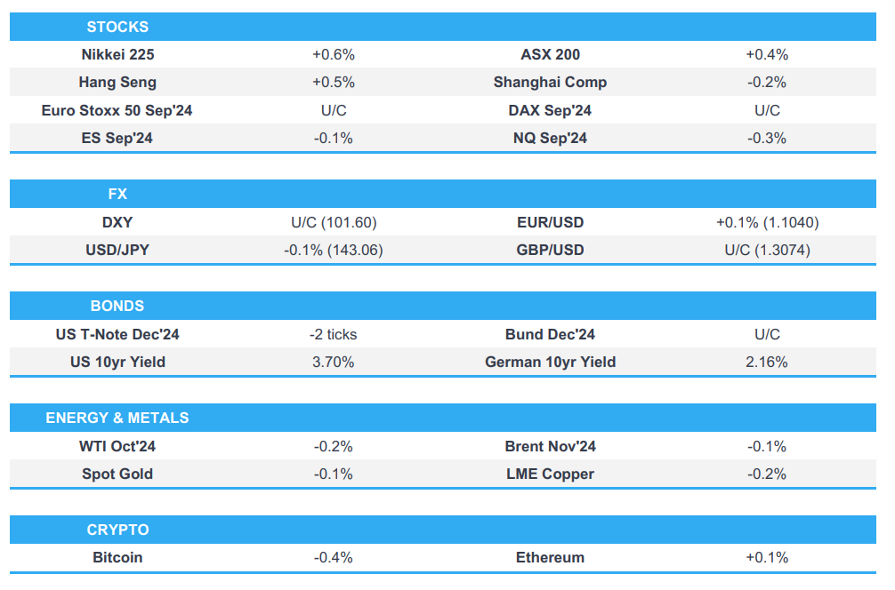Click the CRYPTO section header
895x590 pixels.
(x=117, y=530)
